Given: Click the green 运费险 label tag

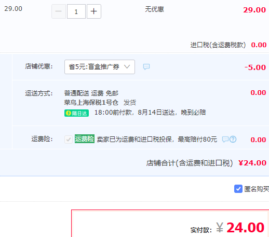Looking at the screenshot, I should pyautogui.click(x=85, y=139).
